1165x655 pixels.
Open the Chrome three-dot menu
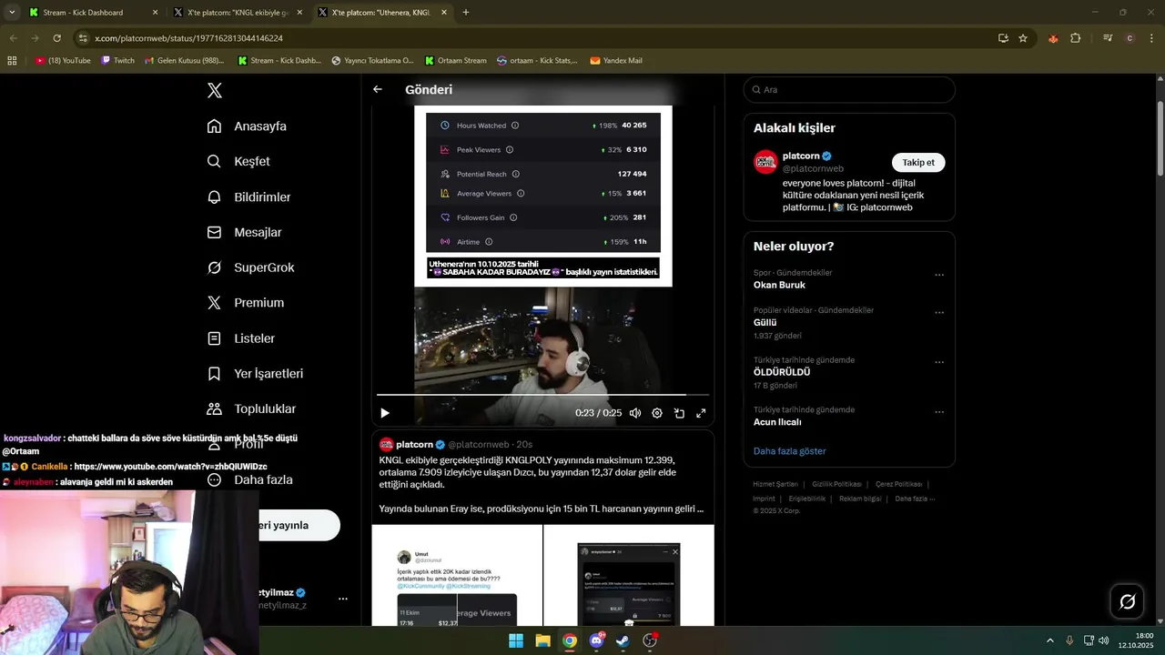tap(1151, 38)
